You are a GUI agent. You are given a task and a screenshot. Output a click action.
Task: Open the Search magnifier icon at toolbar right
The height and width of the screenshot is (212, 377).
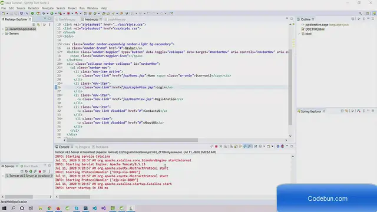coord(360,14)
